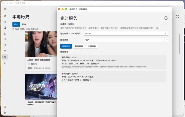Open the history rewind-arrow icon in sidebar
Image resolution: width=185 pixels, height=117 pixels.
pyautogui.click(x=5, y=51)
